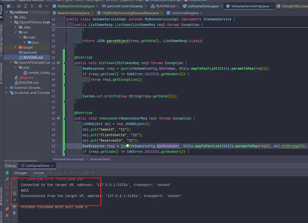Collapse the main folder

click(20, 37)
